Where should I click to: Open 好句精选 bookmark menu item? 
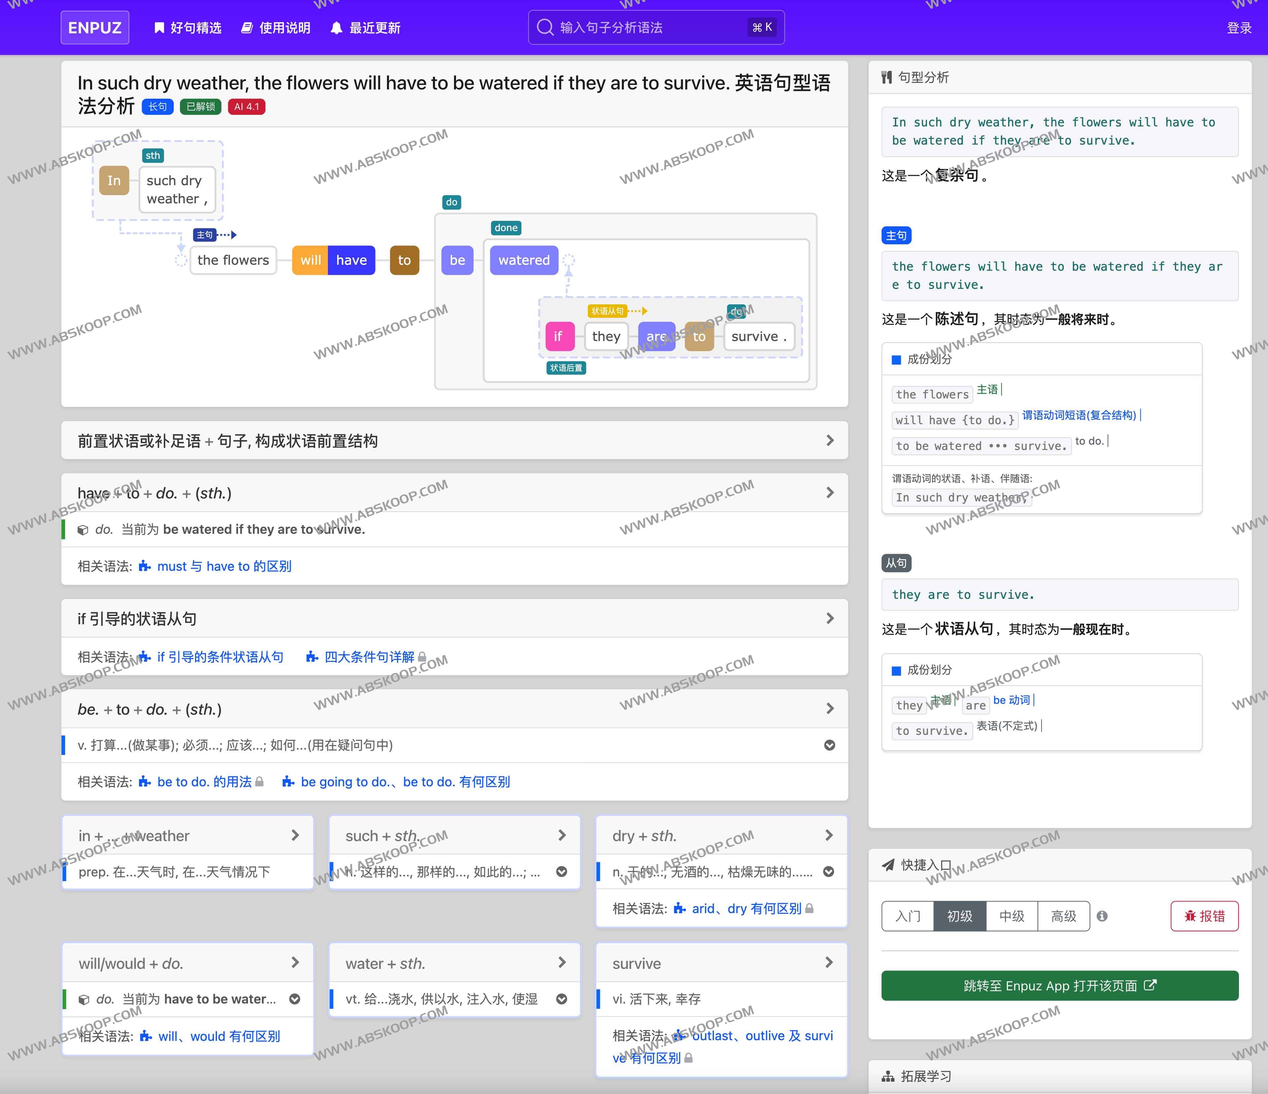tap(188, 27)
